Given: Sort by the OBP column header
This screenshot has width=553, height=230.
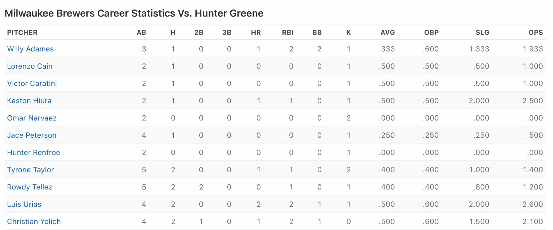Looking at the screenshot, I should tap(431, 33).
